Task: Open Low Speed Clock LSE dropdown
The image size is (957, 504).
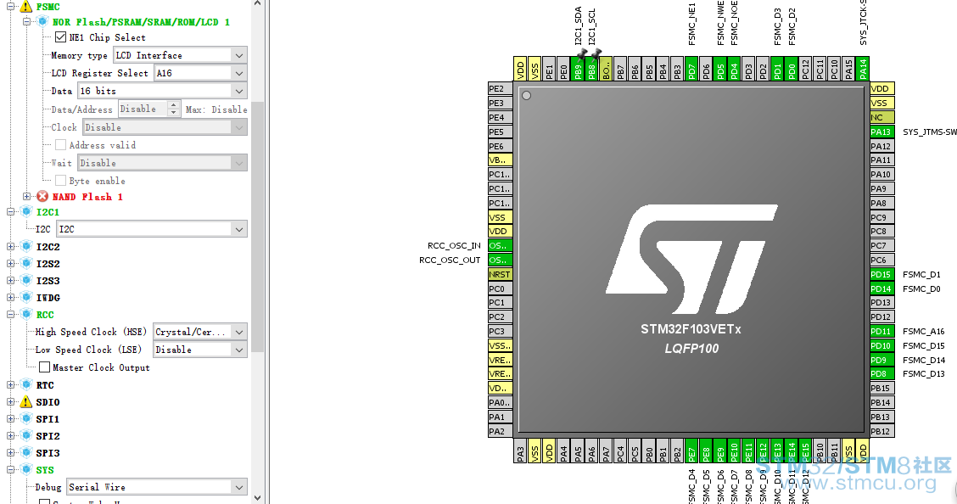Action: pos(199,350)
